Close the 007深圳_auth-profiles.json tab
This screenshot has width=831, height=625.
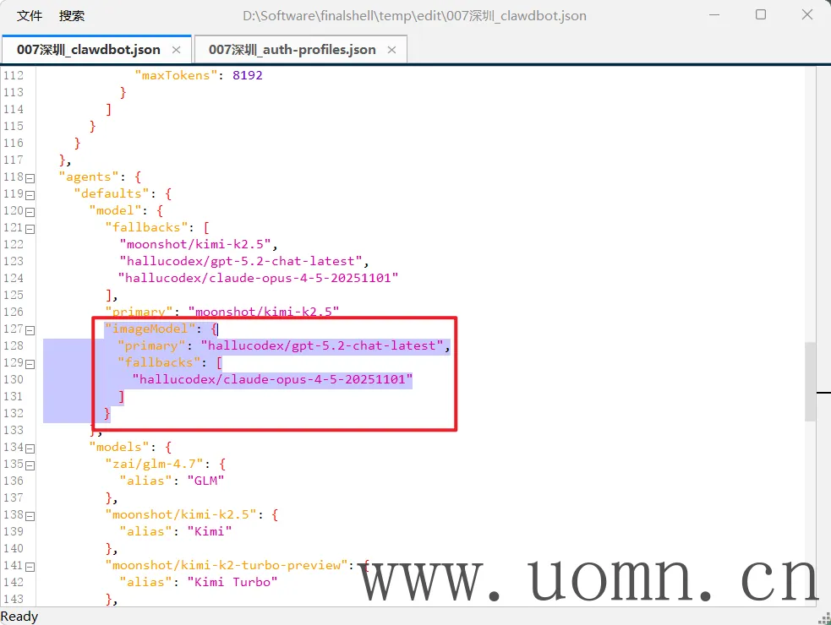click(391, 50)
